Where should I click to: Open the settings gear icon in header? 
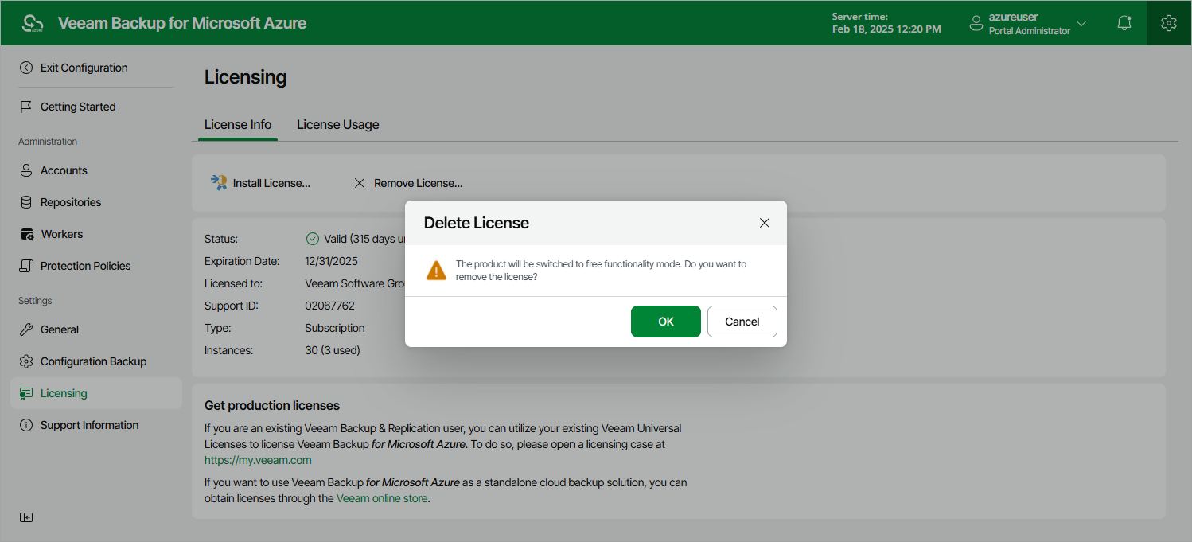[x=1169, y=23]
